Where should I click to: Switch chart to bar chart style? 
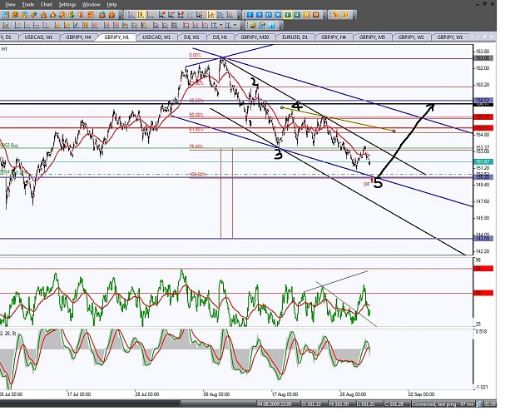[131, 15]
